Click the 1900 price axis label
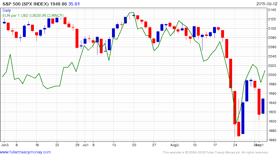The image size is (280, 156). click(x=272, y=121)
